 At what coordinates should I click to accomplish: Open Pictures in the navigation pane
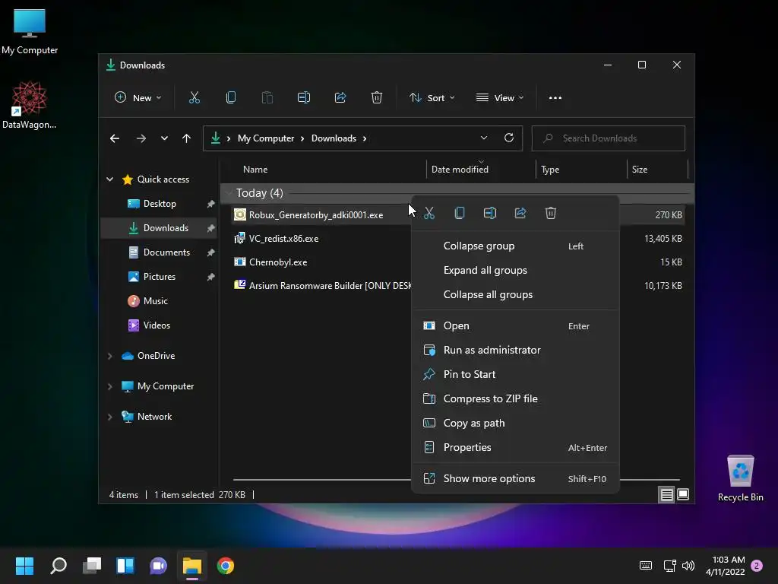click(x=160, y=277)
